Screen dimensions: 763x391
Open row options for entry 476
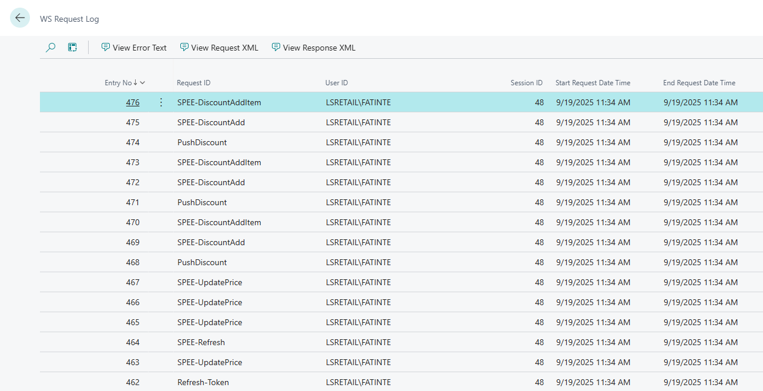pyautogui.click(x=161, y=102)
